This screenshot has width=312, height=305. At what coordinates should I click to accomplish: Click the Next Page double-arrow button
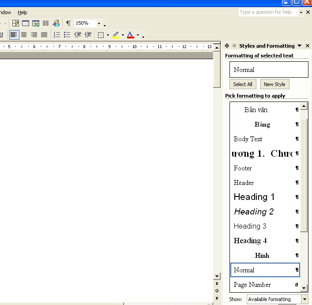pyautogui.click(x=217, y=298)
